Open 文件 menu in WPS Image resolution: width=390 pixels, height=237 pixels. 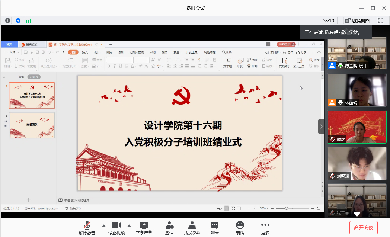coord(12,52)
